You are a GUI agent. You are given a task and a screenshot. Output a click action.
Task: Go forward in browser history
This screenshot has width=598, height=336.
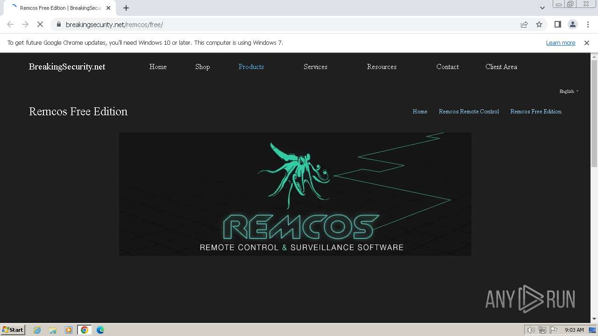click(x=25, y=24)
